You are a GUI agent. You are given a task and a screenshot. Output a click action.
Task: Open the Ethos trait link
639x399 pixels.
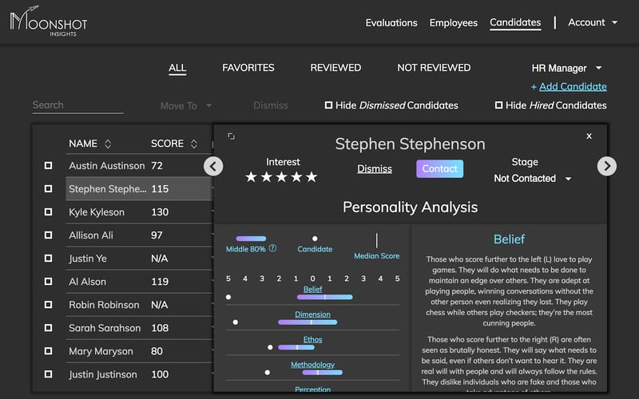[312, 340]
